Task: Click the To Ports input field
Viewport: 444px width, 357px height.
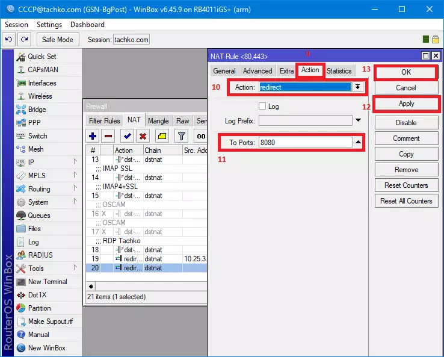Action: pos(304,143)
